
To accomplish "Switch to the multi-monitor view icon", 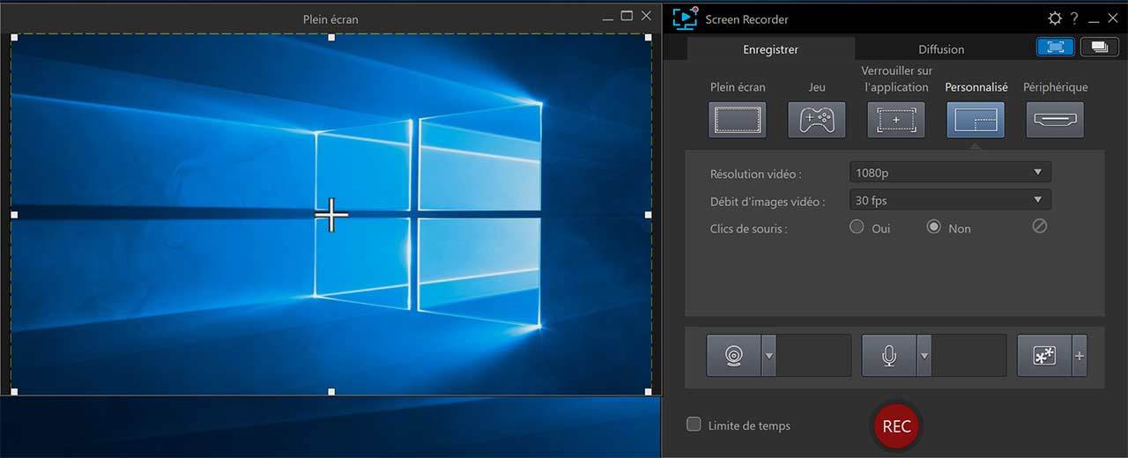I will tap(1099, 48).
